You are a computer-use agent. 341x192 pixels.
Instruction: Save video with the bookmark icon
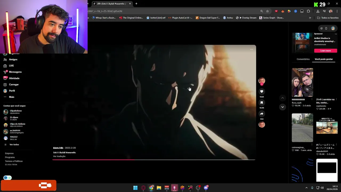[262, 103]
